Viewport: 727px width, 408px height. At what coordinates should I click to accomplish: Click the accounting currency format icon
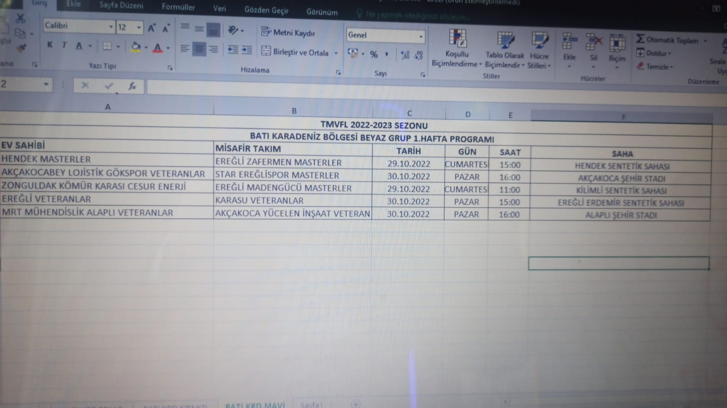[x=353, y=53]
